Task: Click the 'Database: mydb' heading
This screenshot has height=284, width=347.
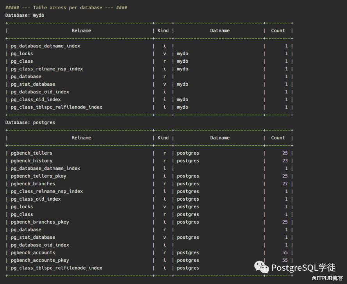Action: tap(24, 15)
